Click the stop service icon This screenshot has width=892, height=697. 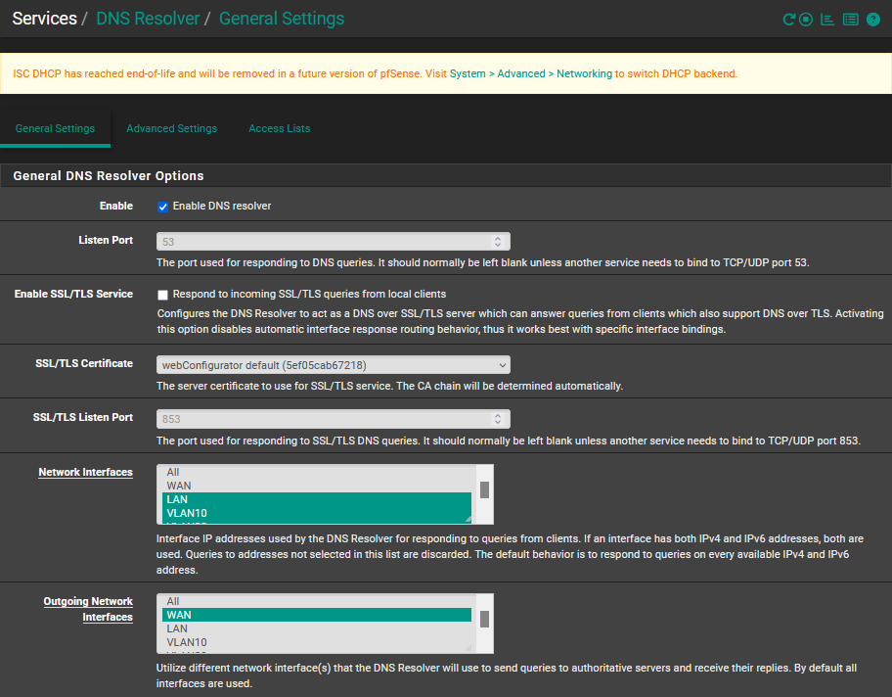pyautogui.click(x=806, y=20)
